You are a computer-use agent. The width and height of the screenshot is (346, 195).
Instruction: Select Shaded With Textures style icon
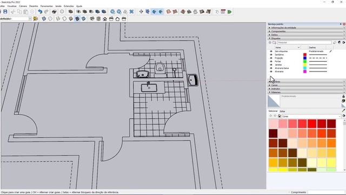tap(77, 19)
